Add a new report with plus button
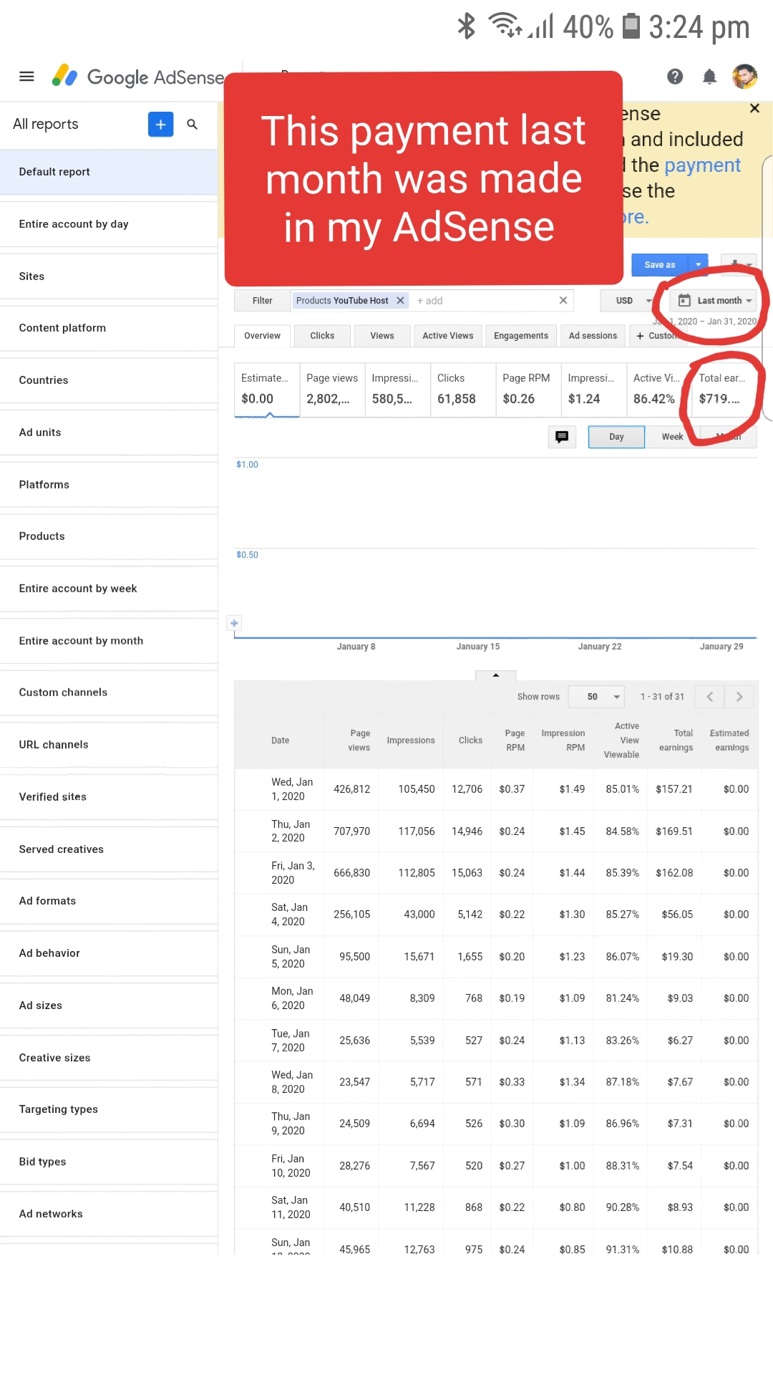Image resolution: width=773 pixels, height=1375 pixels. pyautogui.click(x=160, y=124)
